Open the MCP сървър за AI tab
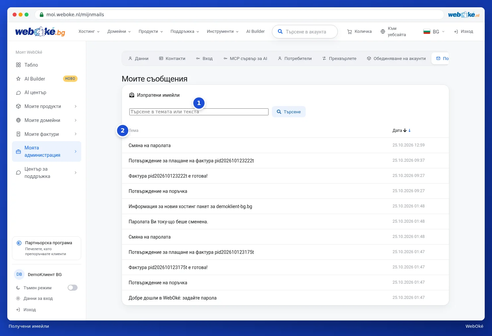The image size is (492, 336). coord(245,58)
